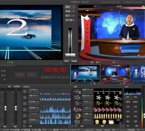Click the monitor icon under the CH1 thumbnail
The height and width of the screenshot is (131, 145).
pos(99,83)
